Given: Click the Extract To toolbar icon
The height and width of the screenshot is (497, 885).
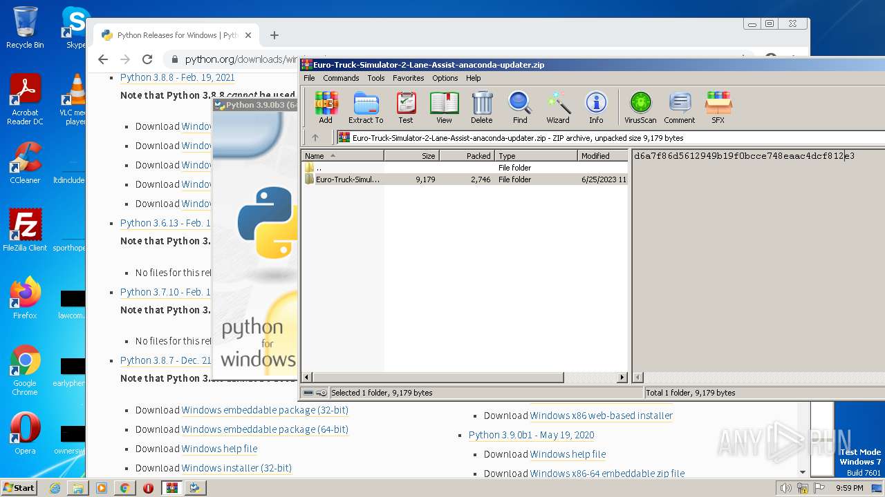Looking at the screenshot, I should (366, 108).
